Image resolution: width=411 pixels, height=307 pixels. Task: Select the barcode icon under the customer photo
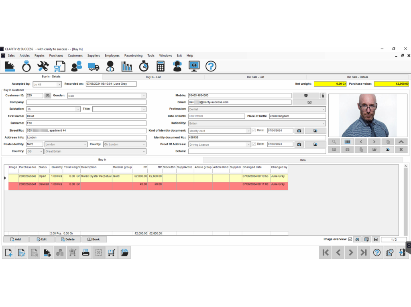(348, 141)
